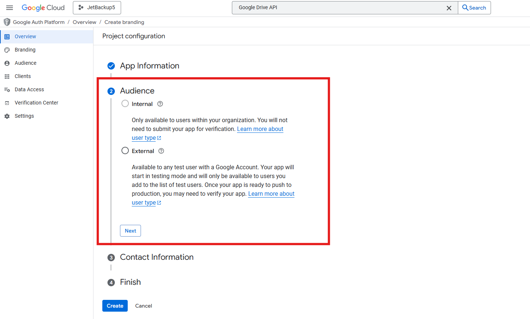Clear the search box with X icon

point(449,8)
